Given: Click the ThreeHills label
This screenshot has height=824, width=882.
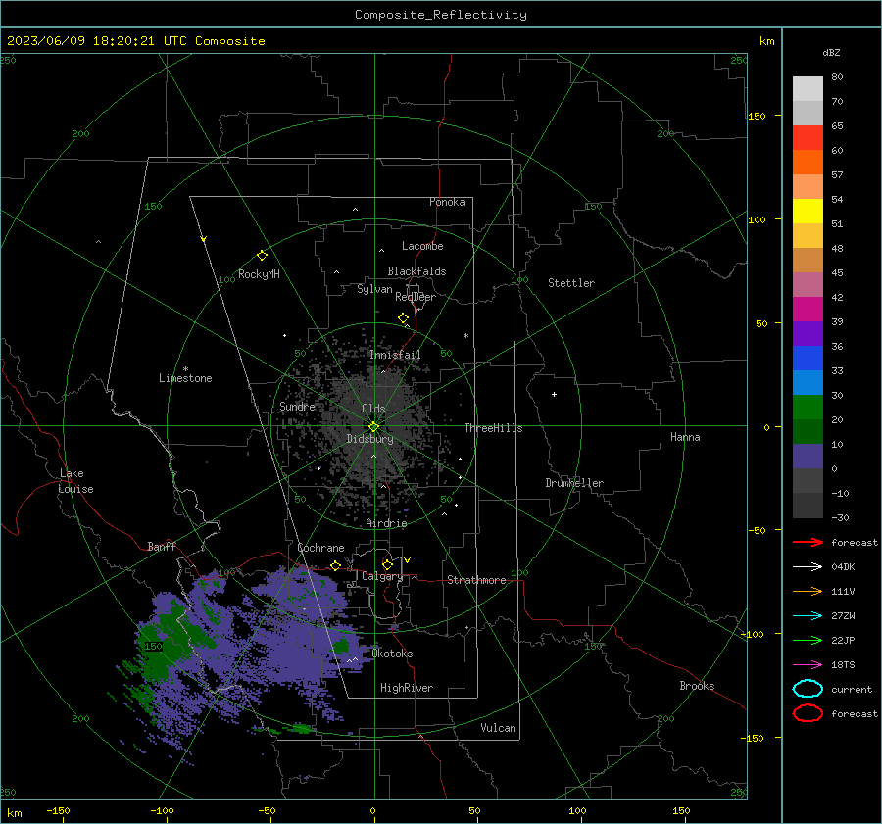Looking at the screenshot, I should coord(493,428).
